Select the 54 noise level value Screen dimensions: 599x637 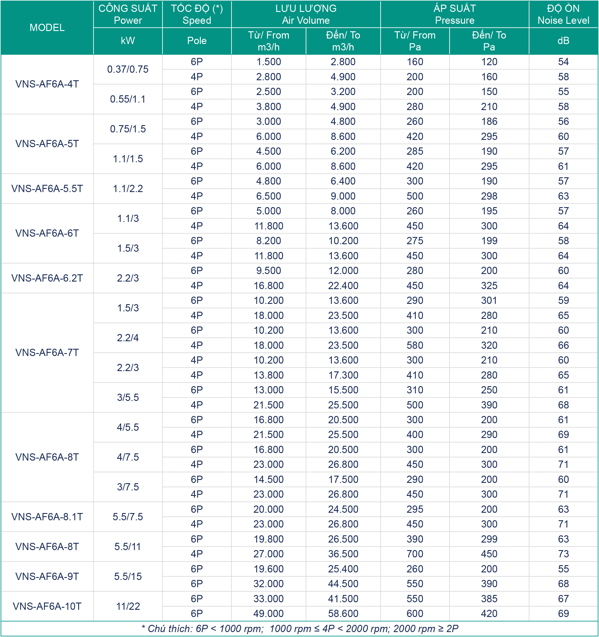coord(563,62)
